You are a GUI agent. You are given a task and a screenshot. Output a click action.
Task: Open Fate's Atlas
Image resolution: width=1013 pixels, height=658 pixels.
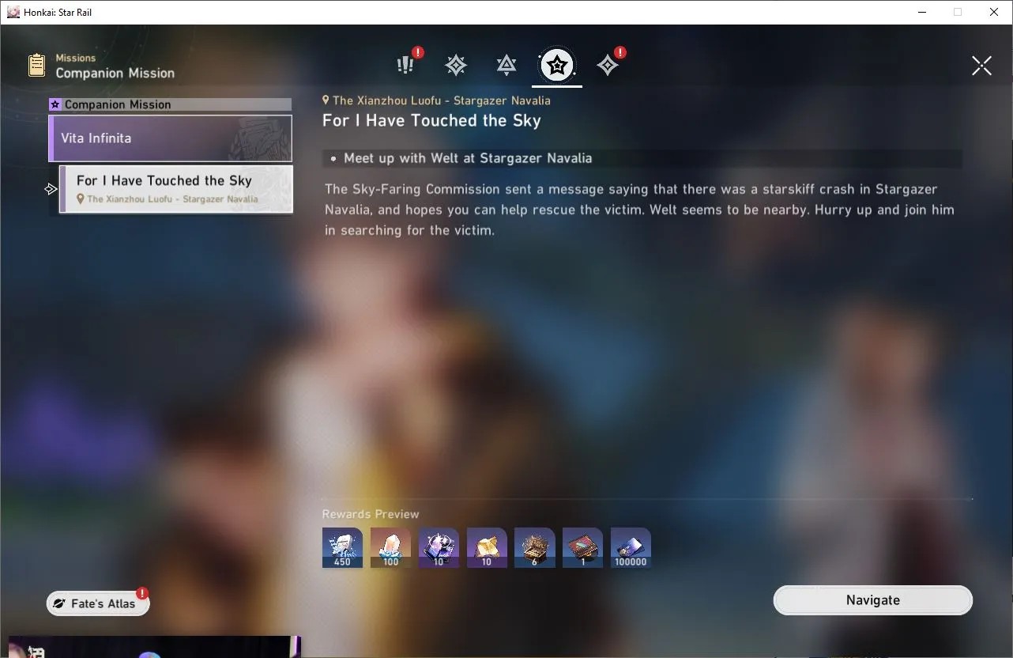pos(98,603)
